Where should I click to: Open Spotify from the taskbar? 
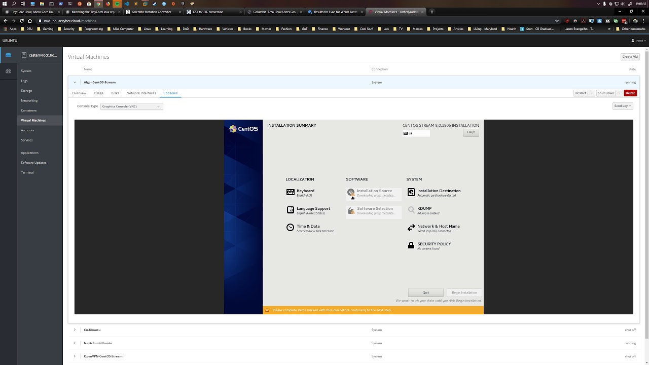pos(117,4)
